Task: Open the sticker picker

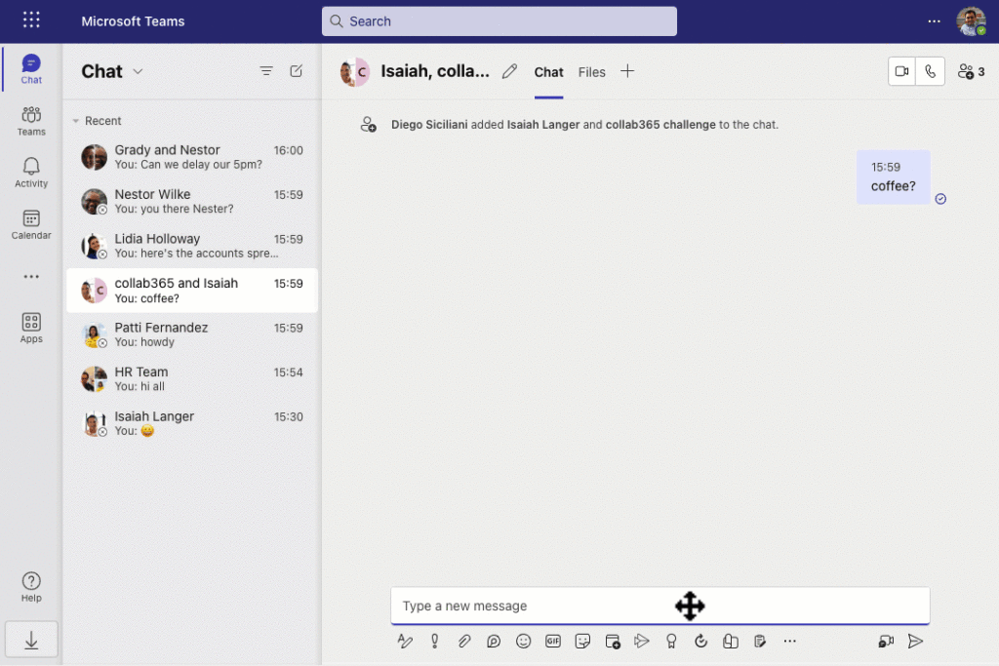Action: pos(583,641)
